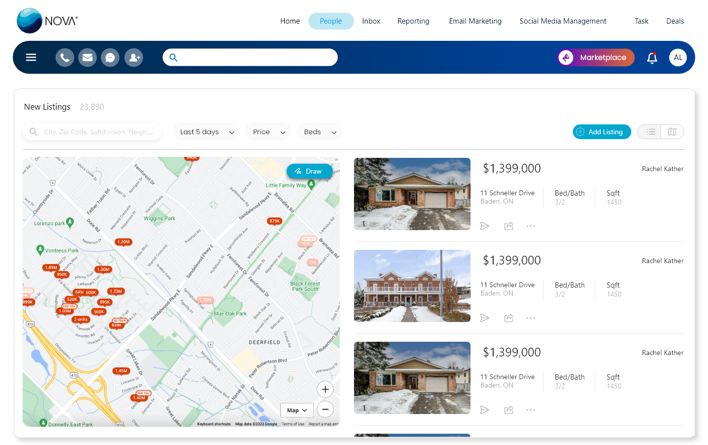Viewport: 708px width, 445px height.
Task: Switch to map view toggle
Action: tap(672, 132)
